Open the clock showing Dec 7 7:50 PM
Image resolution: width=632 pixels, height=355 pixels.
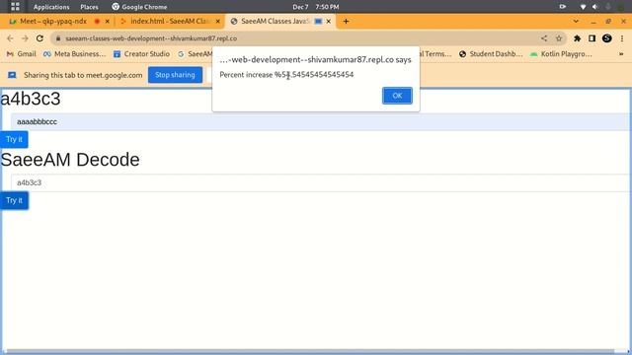click(x=316, y=7)
